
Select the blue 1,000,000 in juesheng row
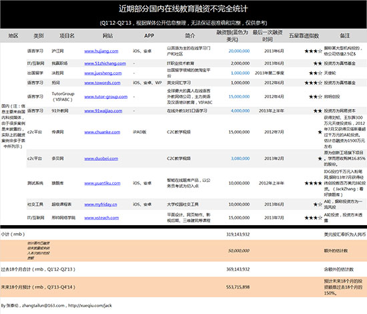pyautogui.click(x=240, y=73)
